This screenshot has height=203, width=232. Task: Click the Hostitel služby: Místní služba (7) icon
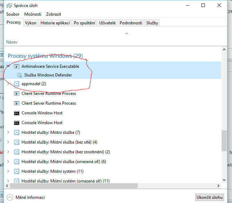[x=16, y=132]
